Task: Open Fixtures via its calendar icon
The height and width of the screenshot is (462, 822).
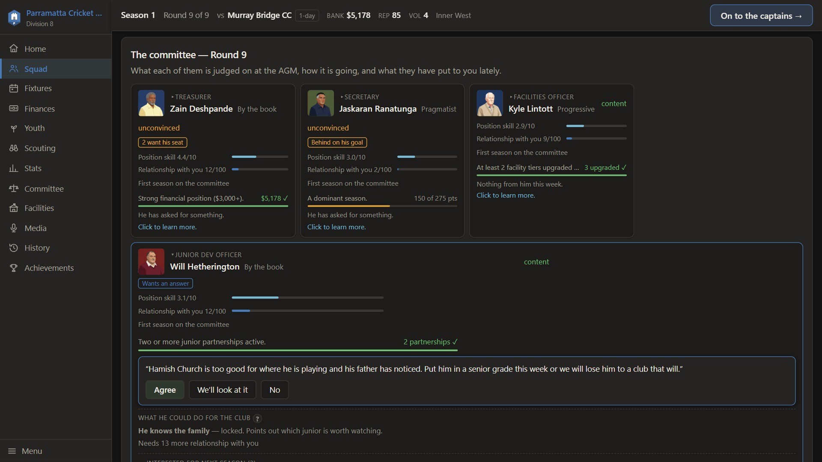Action: coord(14,88)
